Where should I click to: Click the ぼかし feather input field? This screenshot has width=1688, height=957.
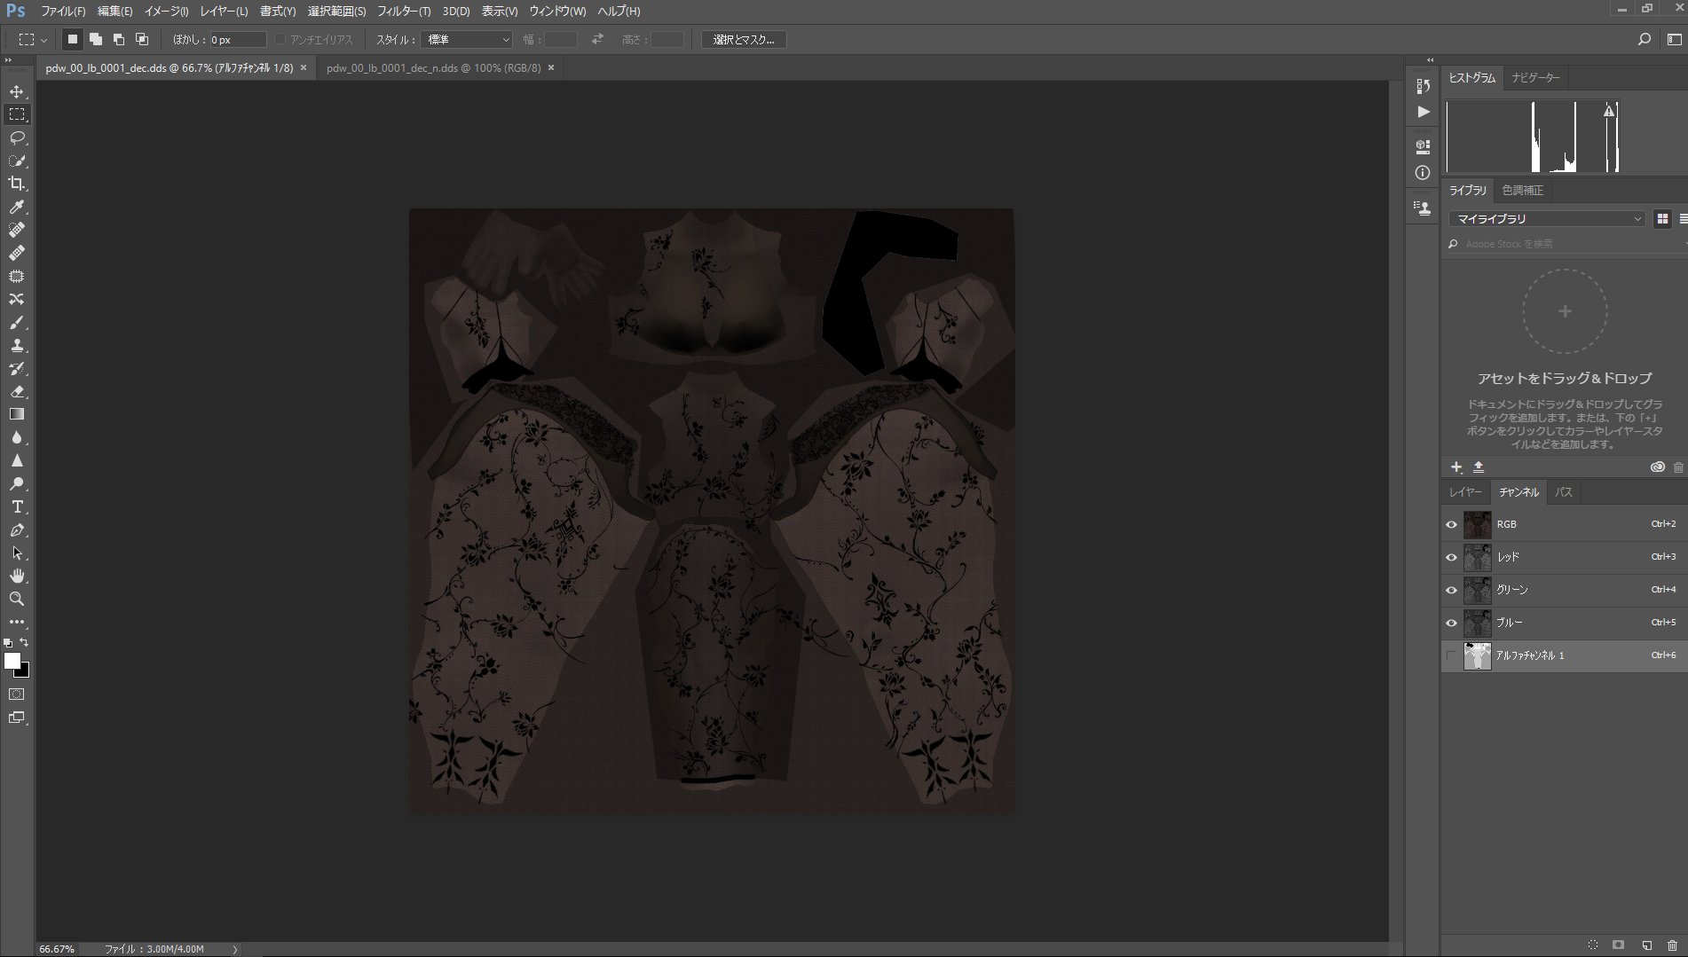pyautogui.click(x=237, y=40)
